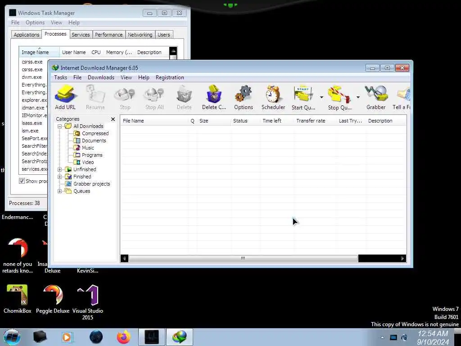Click the Internet Download Manager taskbar button
The width and height of the screenshot is (461, 346).
point(180,337)
